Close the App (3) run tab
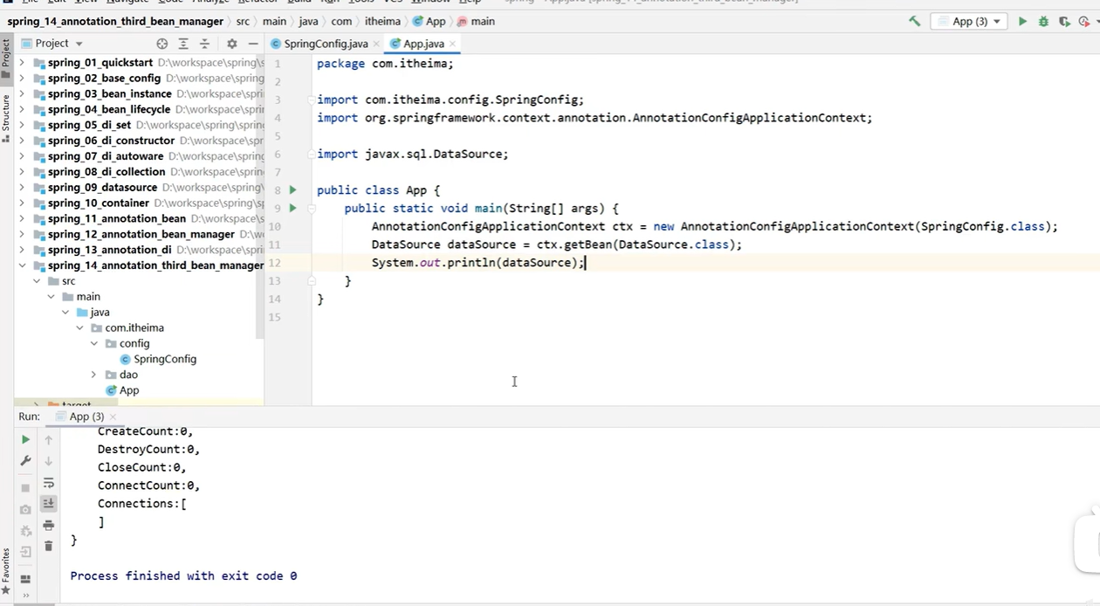 pos(113,417)
